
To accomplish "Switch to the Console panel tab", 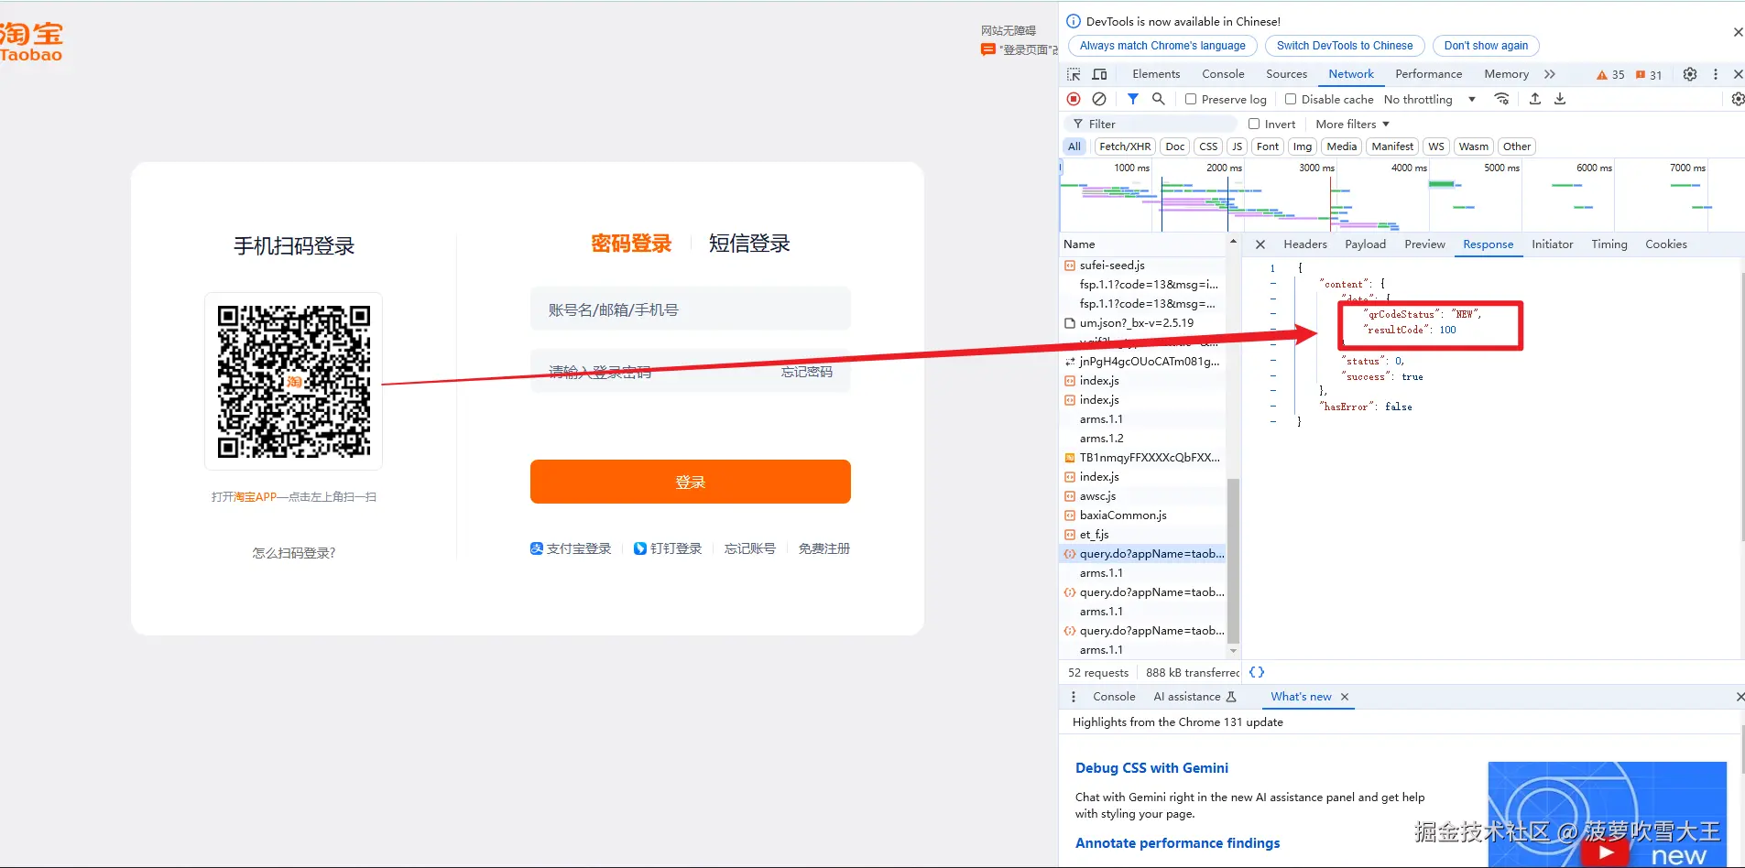I will (x=1223, y=74).
